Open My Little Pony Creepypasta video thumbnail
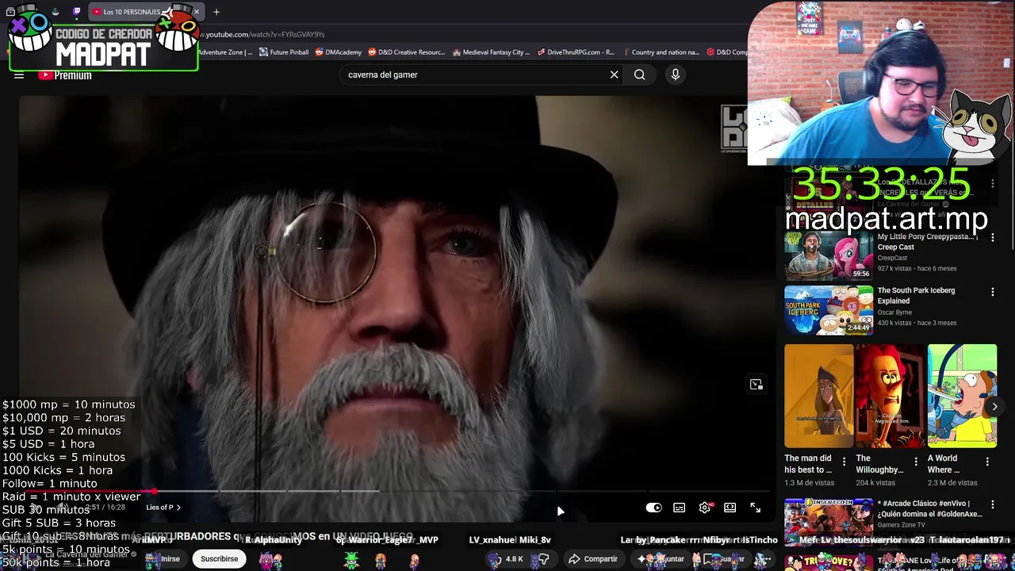The image size is (1015, 571). [x=829, y=255]
